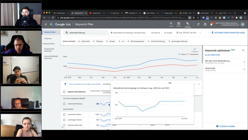This screenshot has height=140, width=248.
Task: Click Keyword-Ideen herunterladen link
Action: [229, 33]
